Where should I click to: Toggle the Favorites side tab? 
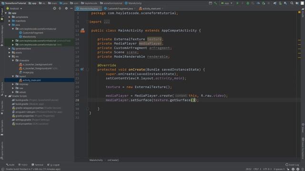click(x=2, y=108)
